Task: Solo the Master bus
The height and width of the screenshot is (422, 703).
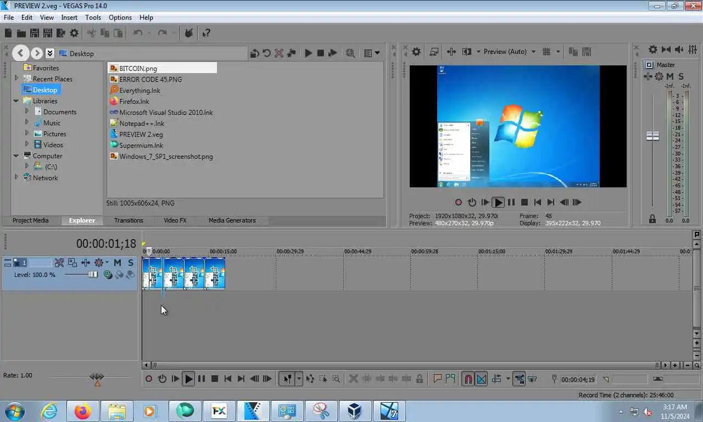Action: pyautogui.click(x=681, y=76)
